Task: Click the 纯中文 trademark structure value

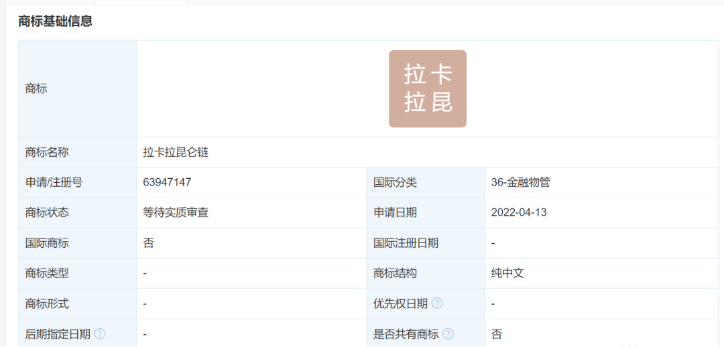Action: coord(507,273)
